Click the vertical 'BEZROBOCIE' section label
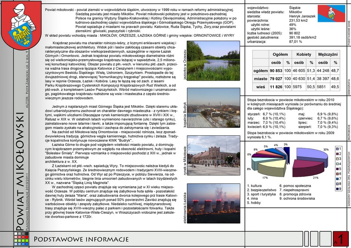Viewport: 351px width, 248px height. click(x=349, y=132)
